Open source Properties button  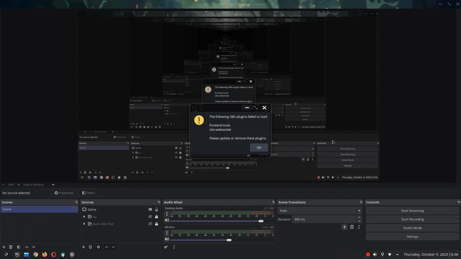tap(64, 193)
